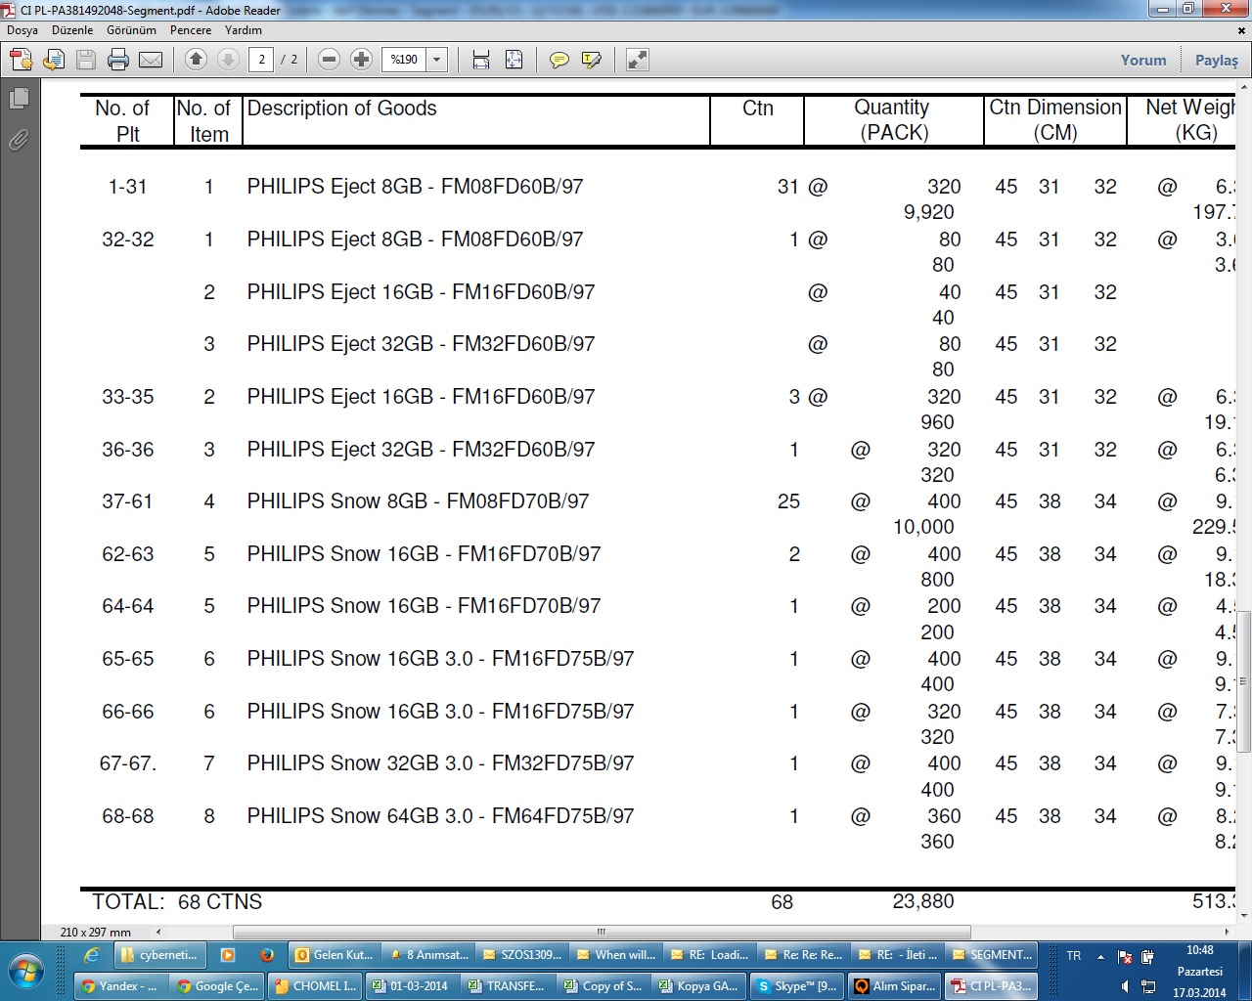Click the Windows Start button

26,972
